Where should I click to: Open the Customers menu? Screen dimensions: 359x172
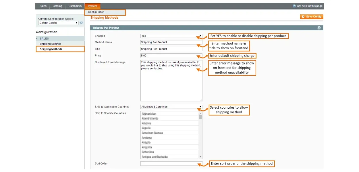[75, 6]
